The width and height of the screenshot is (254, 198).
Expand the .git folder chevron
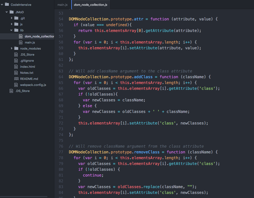click(x=12, y=18)
